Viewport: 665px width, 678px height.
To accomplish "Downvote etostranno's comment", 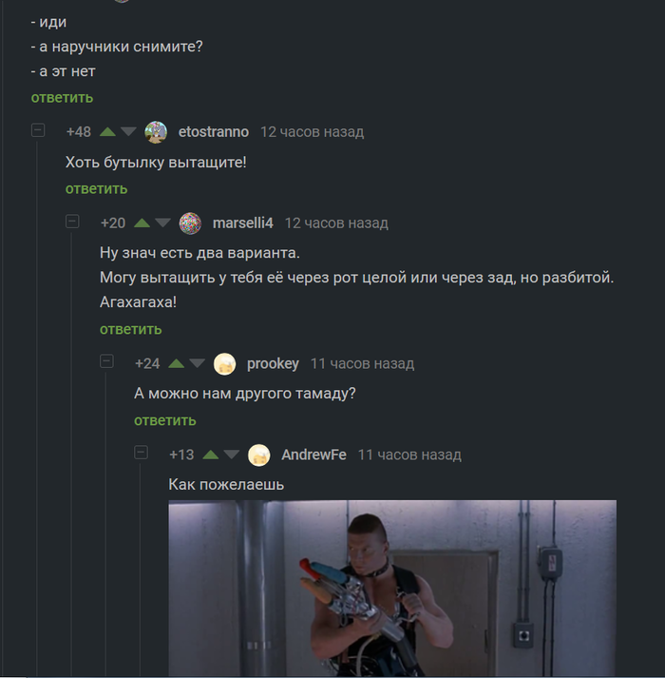I will pyautogui.click(x=128, y=132).
